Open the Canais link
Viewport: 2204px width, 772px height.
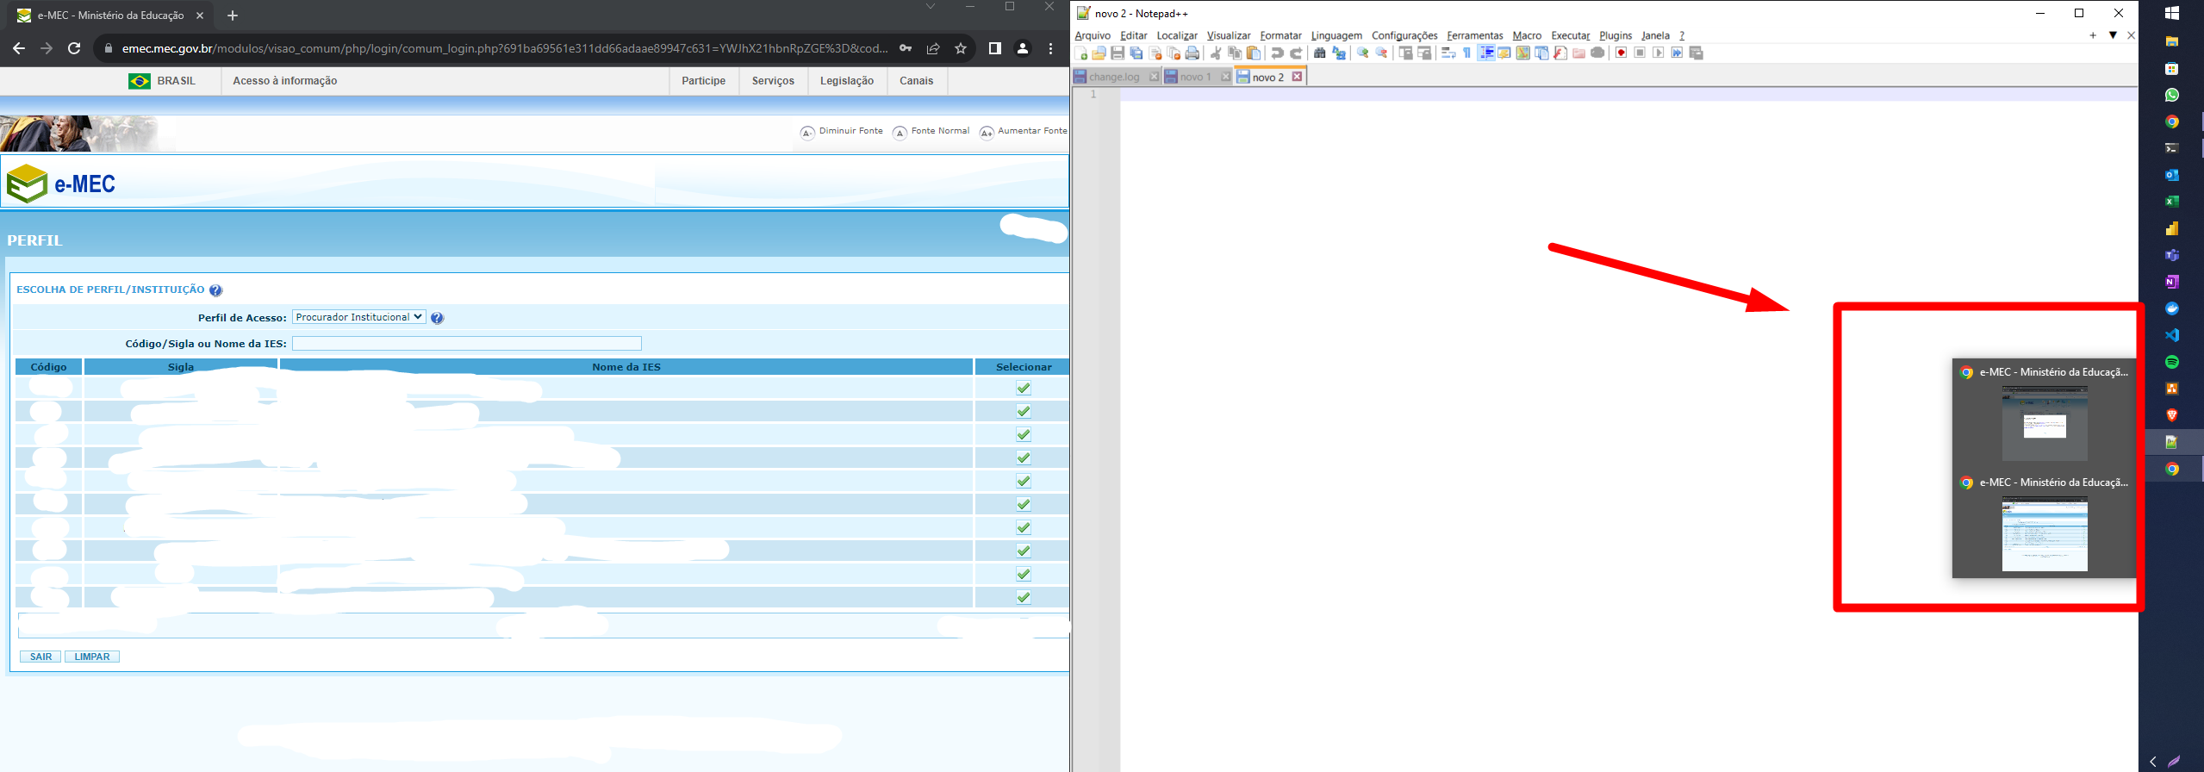(916, 80)
